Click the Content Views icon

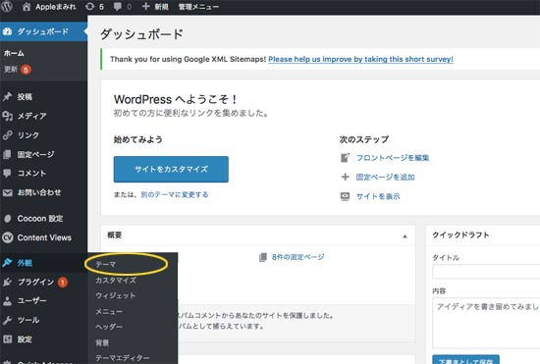coord(8,237)
